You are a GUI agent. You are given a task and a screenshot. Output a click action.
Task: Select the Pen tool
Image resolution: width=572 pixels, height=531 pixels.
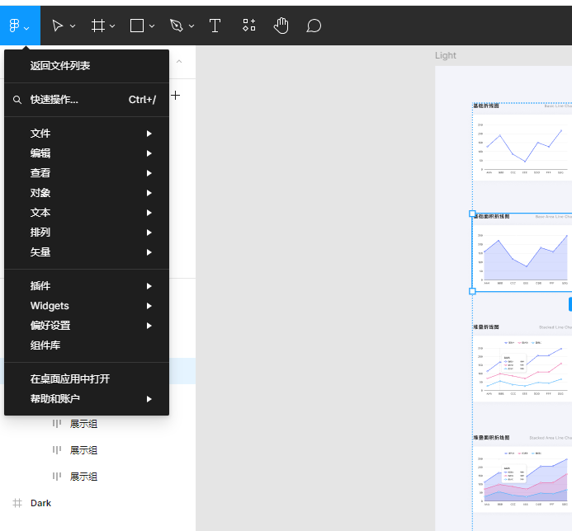[177, 26]
